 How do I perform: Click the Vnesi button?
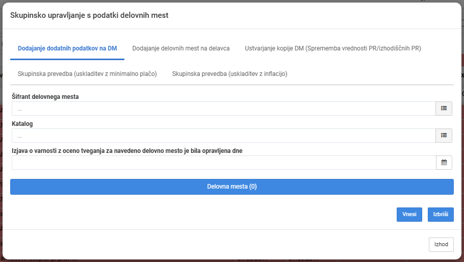(x=409, y=215)
